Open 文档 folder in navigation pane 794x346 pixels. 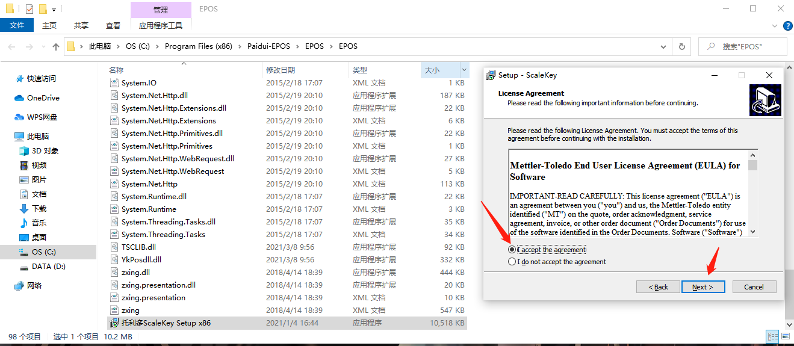point(39,194)
